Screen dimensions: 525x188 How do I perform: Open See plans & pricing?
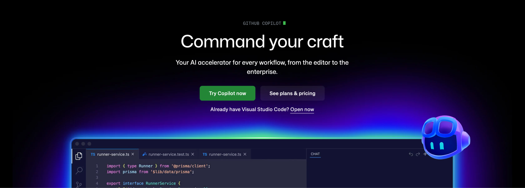click(x=292, y=93)
